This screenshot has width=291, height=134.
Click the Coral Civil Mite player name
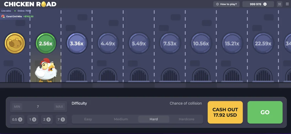coord(14,16)
